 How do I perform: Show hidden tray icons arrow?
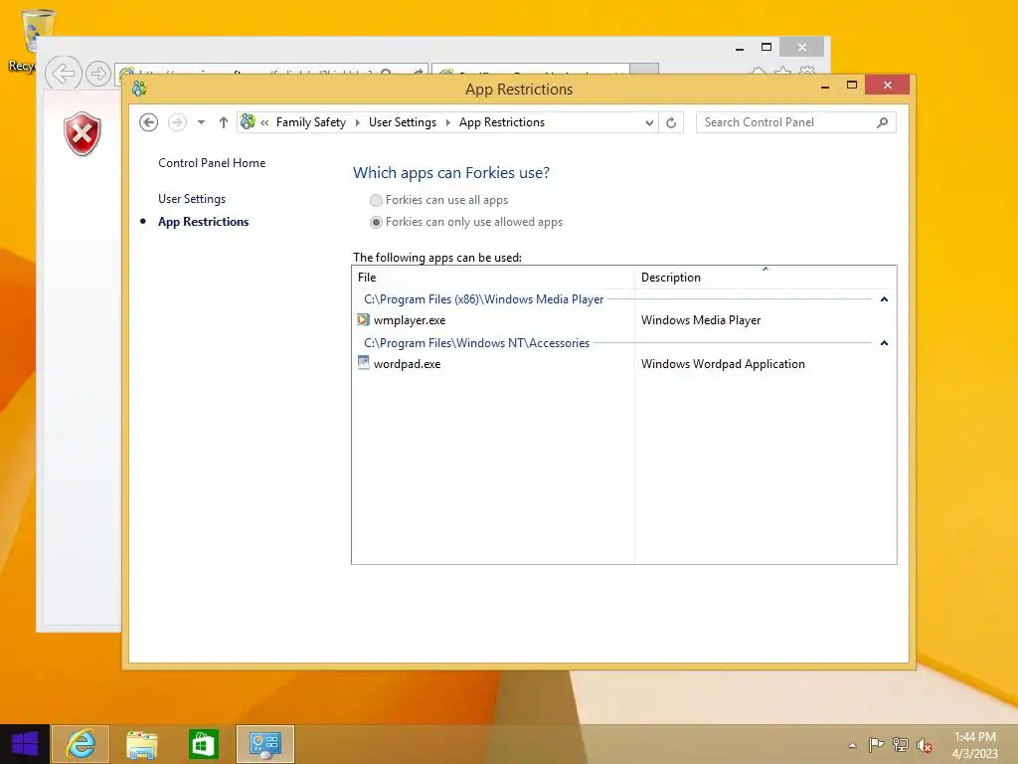point(852,745)
